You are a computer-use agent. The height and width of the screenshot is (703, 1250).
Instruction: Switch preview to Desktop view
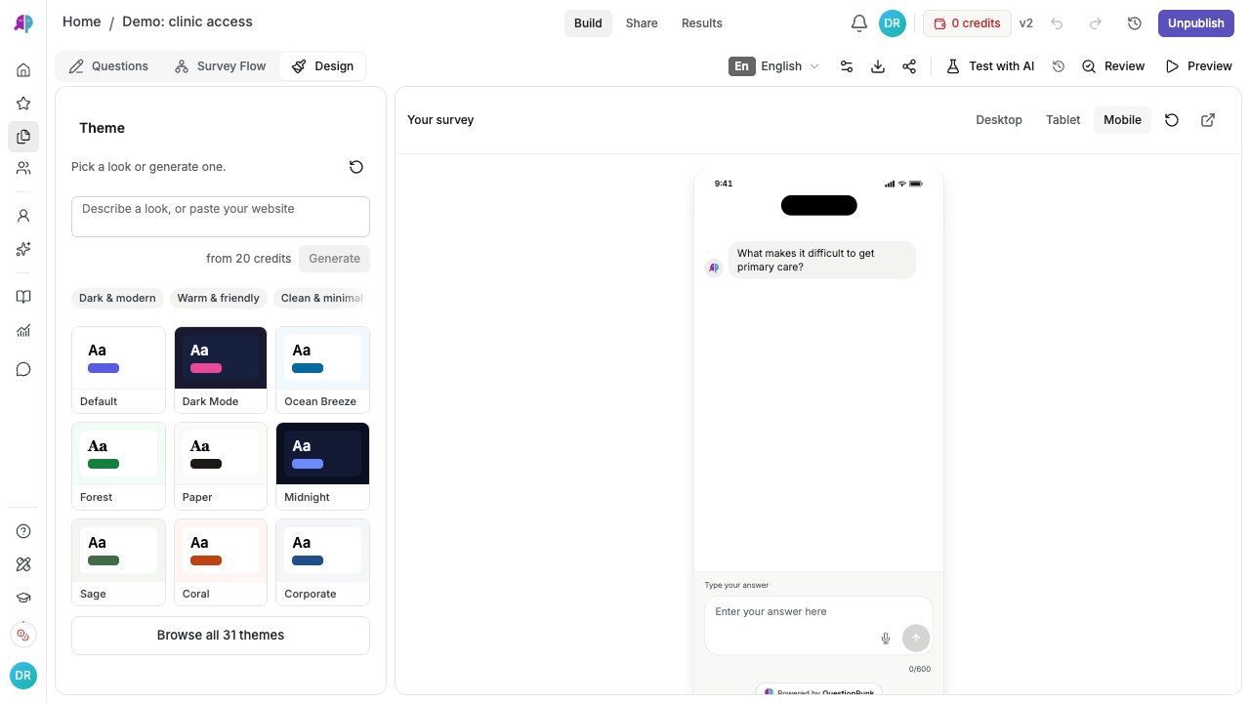[999, 120]
